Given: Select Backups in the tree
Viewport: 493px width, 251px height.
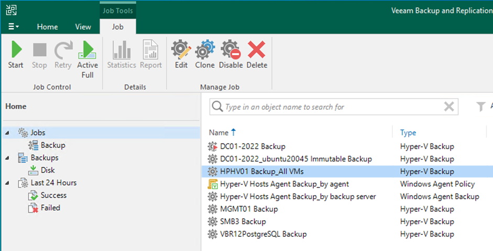Looking at the screenshot, I should pos(45,158).
